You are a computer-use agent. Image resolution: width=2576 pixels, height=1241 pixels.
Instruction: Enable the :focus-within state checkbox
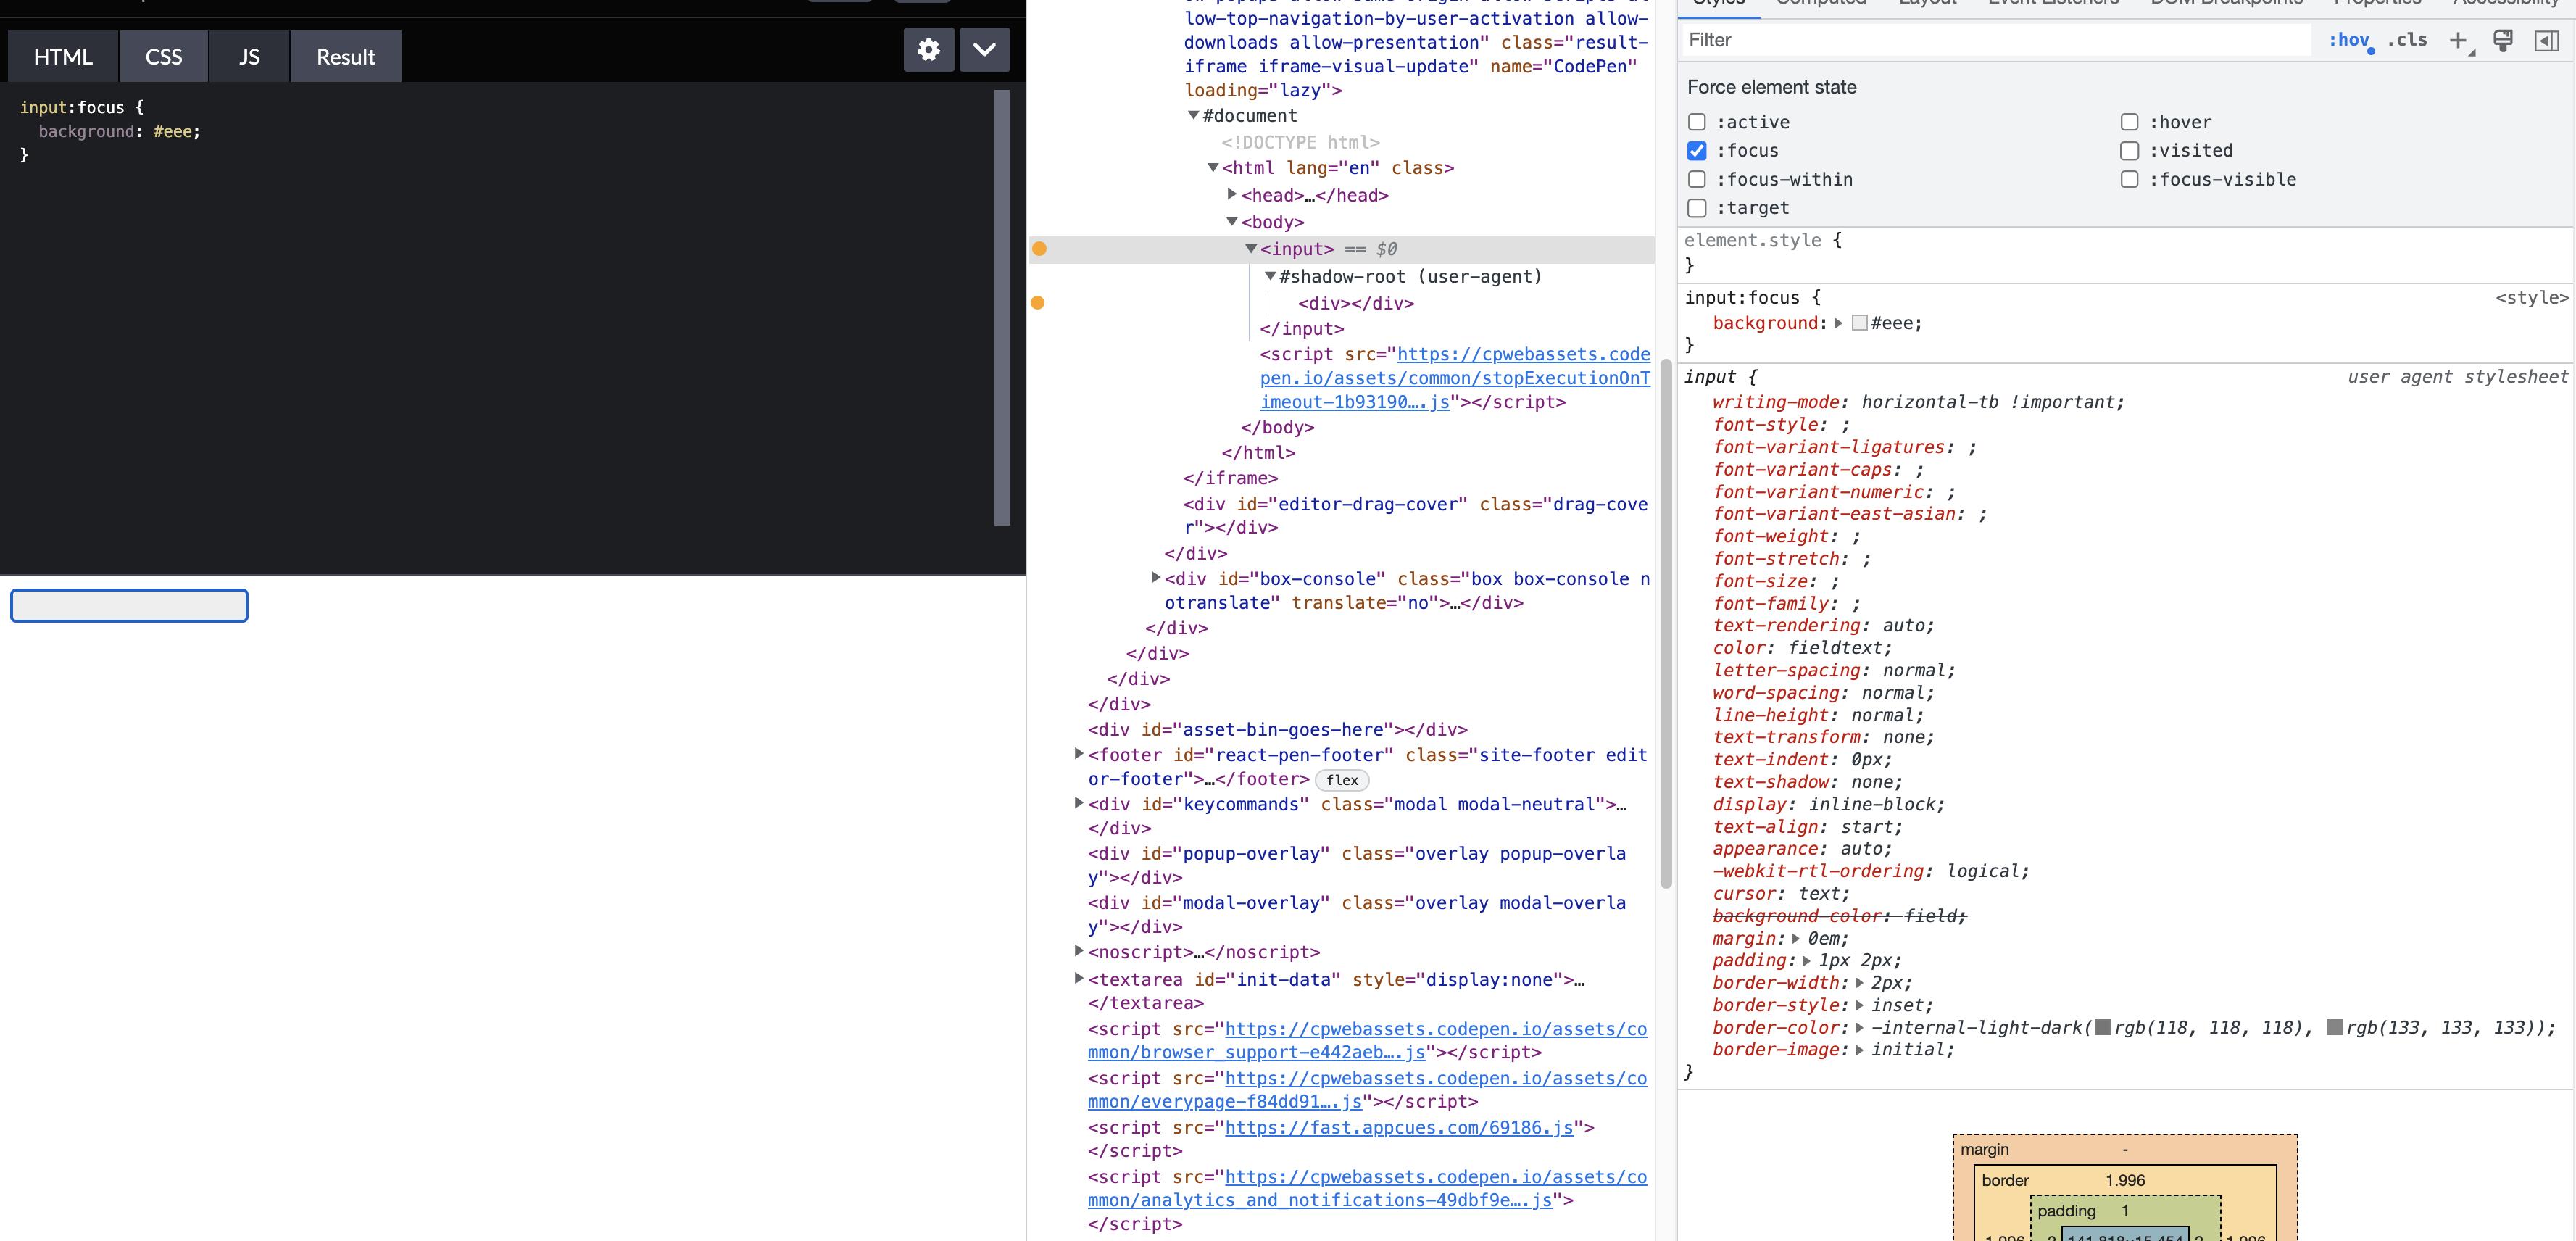1697,179
